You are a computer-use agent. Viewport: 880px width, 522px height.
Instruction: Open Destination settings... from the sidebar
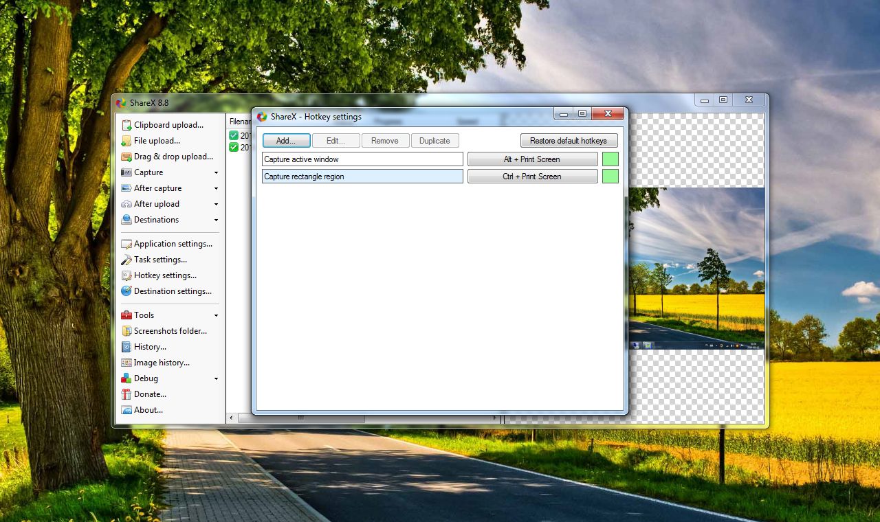coord(167,291)
